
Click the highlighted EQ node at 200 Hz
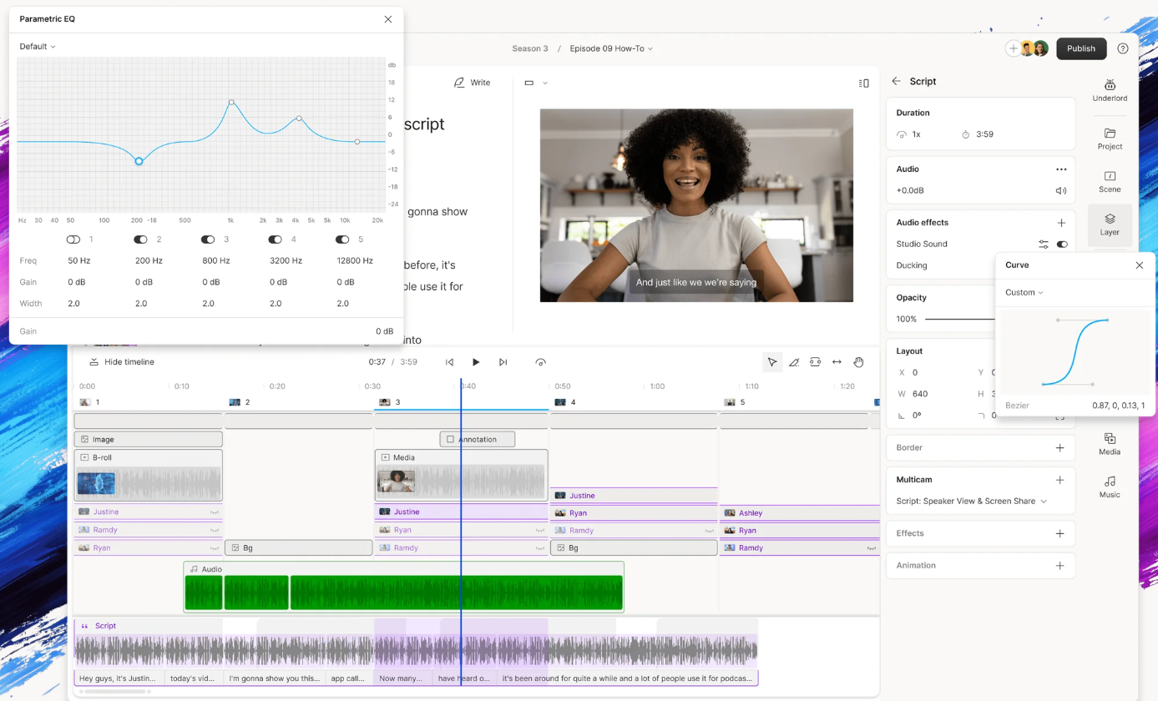[x=139, y=161]
